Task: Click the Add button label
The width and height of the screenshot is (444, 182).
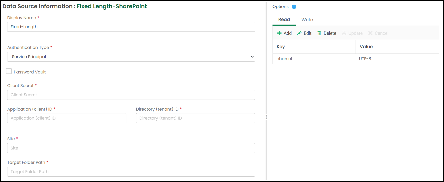Action: pos(288,33)
